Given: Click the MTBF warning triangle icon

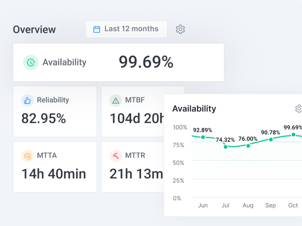Looking at the screenshot, I should (x=116, y=100).
